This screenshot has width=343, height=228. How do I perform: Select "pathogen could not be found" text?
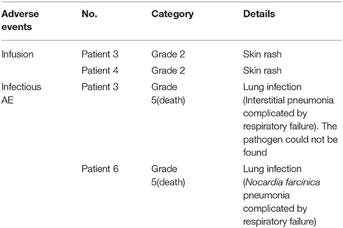tap(291, 146)
